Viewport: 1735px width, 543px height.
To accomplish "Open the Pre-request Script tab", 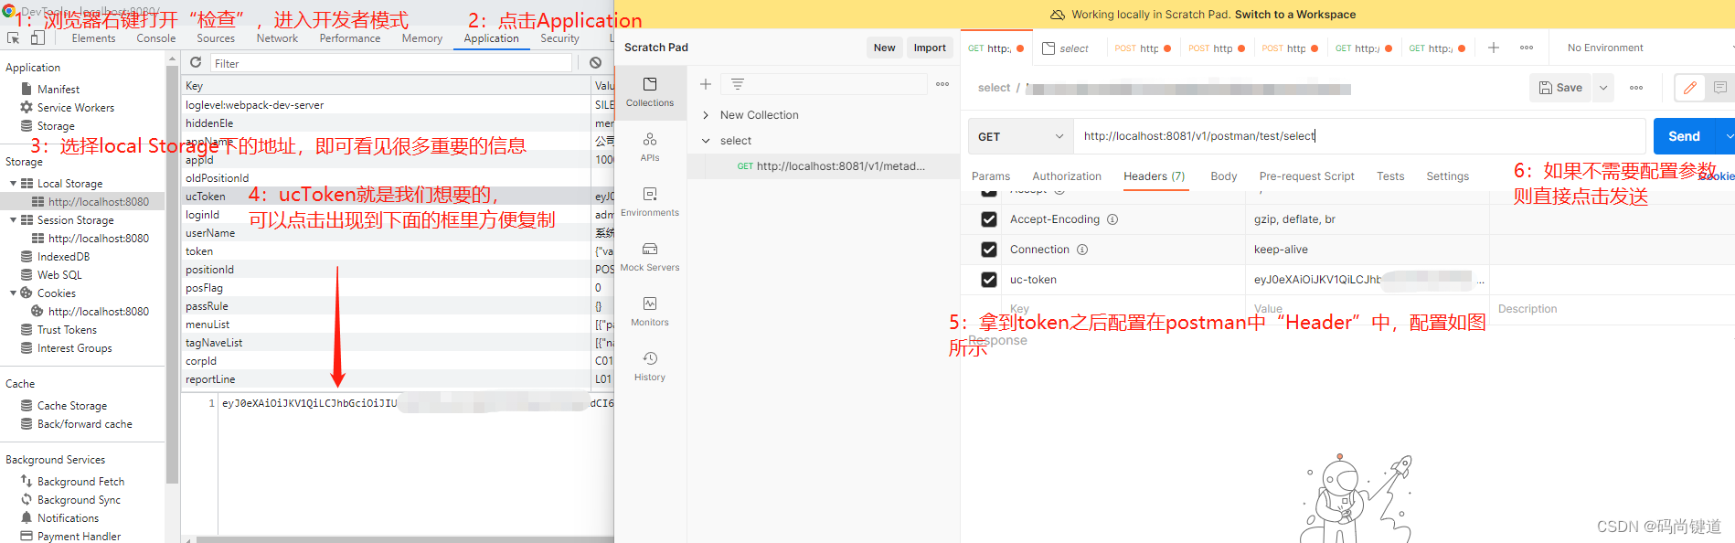I will click(1306, 176).
